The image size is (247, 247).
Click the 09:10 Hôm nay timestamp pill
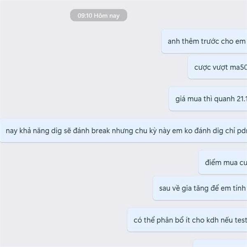point(99,15)
